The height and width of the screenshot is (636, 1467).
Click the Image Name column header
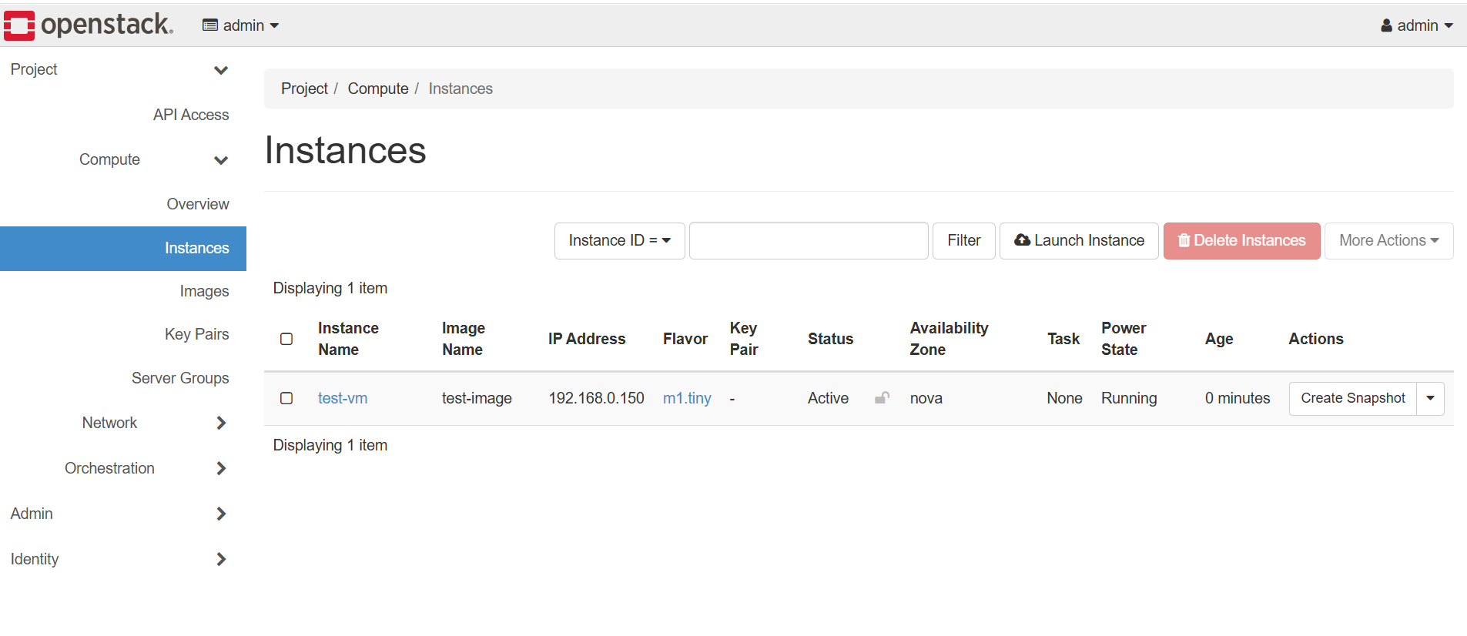(464, 339)
